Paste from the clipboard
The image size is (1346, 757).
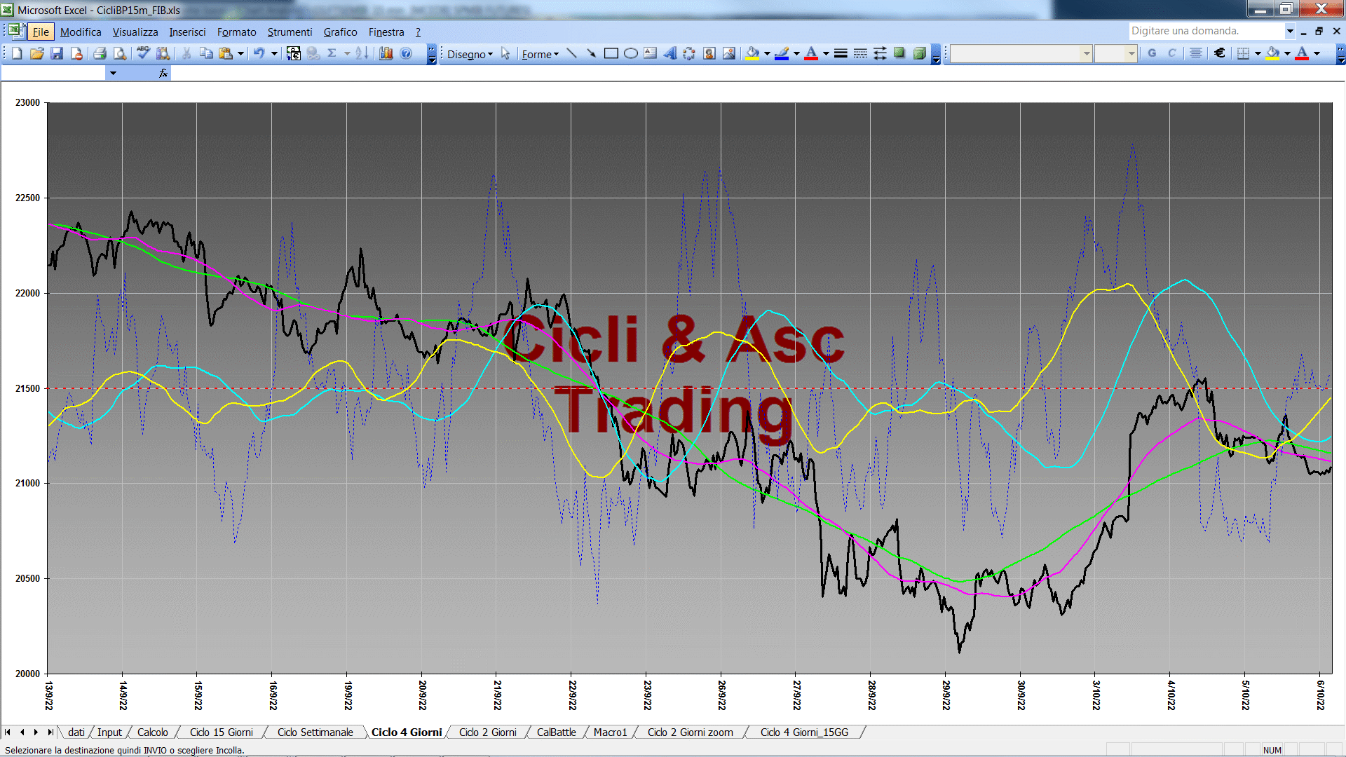226,53
